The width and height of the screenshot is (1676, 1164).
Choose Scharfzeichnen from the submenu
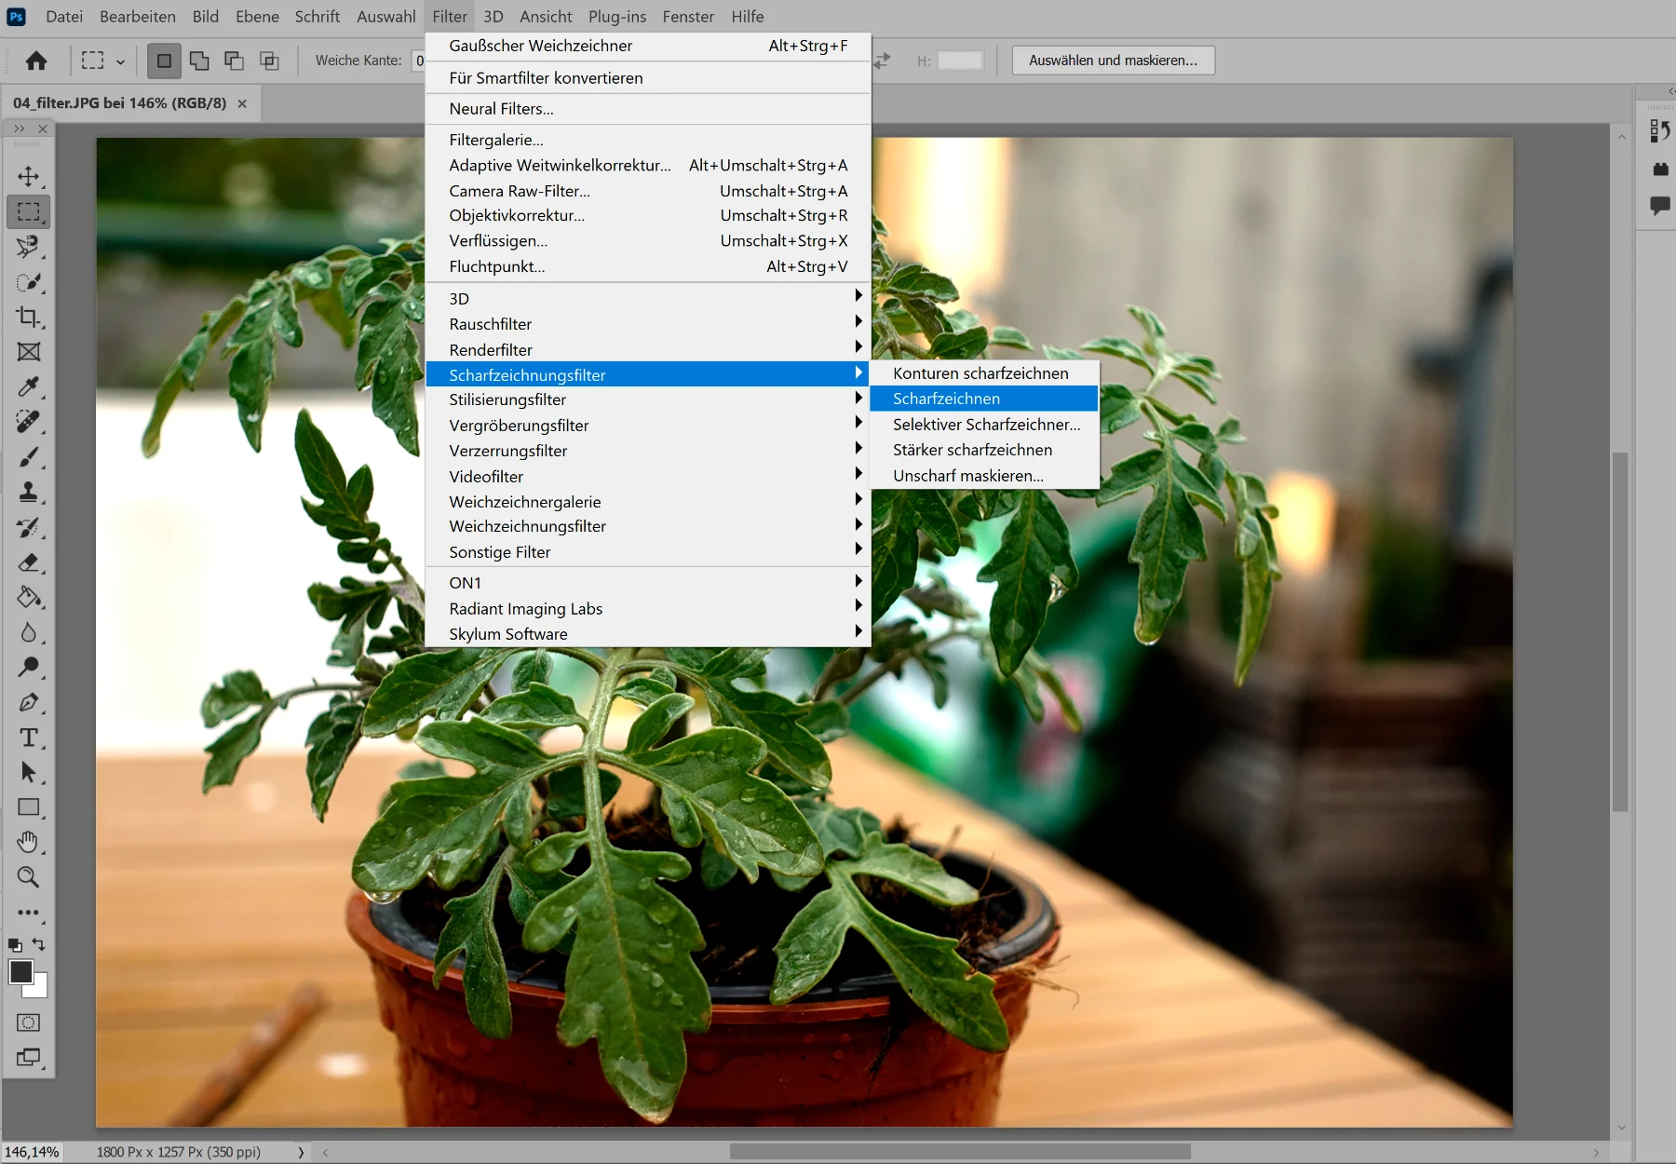pyautogui.click(x=984, y=399)
